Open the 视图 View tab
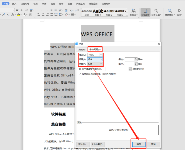 53,4
